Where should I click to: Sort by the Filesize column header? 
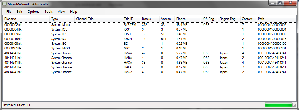coord(188,19)
